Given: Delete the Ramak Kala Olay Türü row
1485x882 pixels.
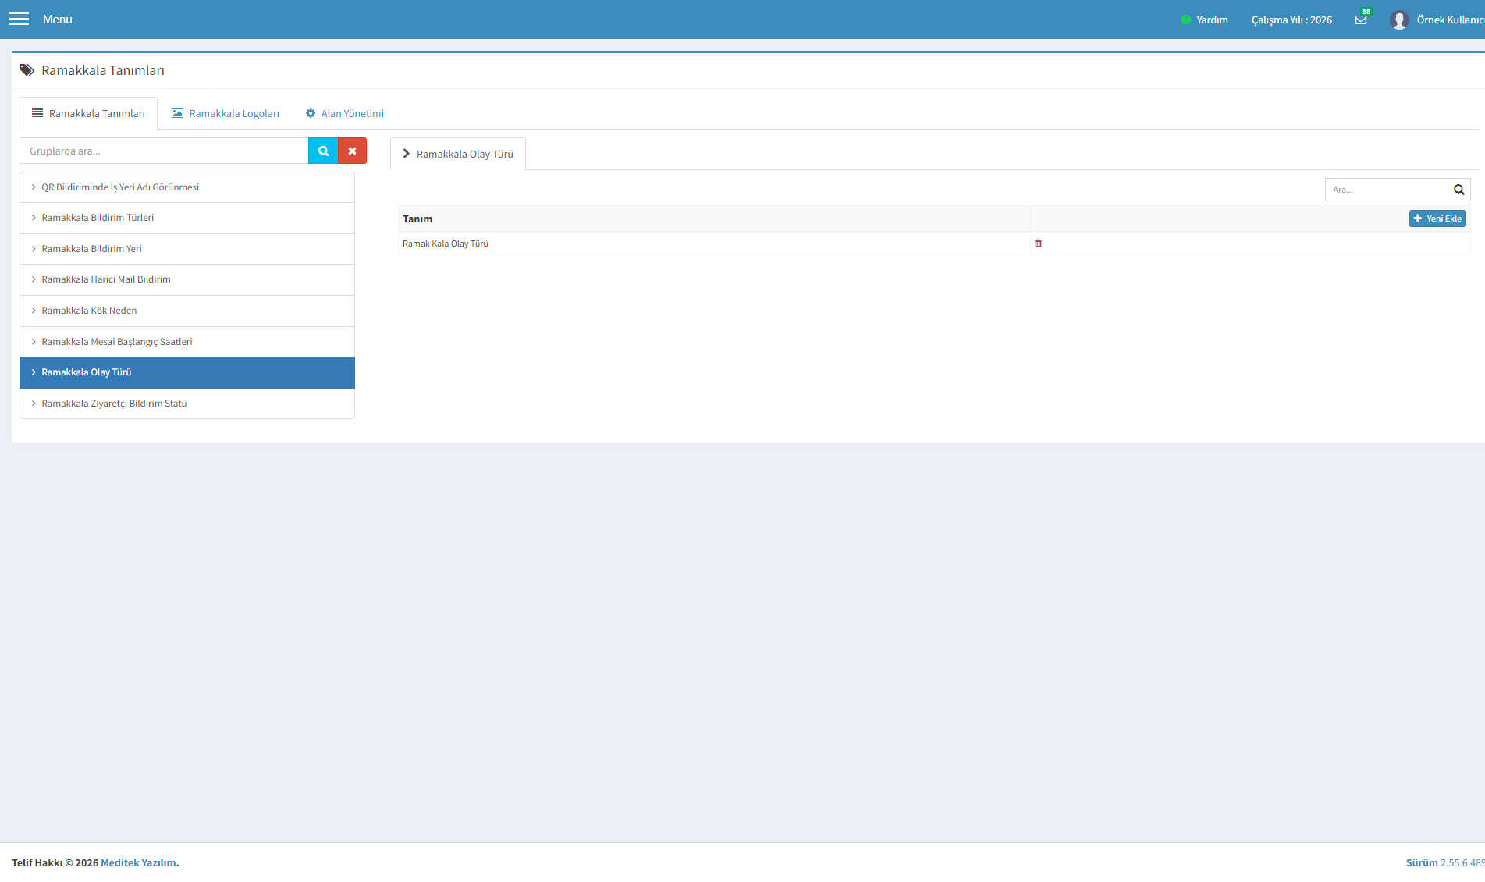Looking at the screenshot, I should point(1038,244).
